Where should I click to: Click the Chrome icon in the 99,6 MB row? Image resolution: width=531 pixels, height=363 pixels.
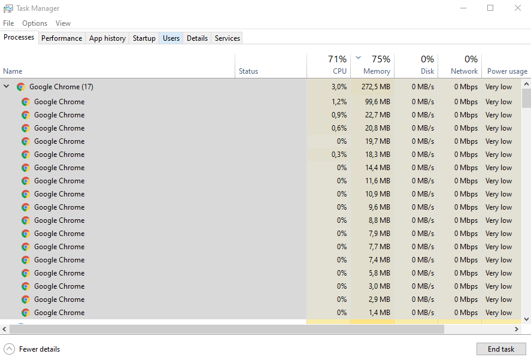click(x=26, y=102)
